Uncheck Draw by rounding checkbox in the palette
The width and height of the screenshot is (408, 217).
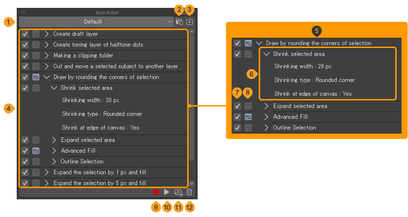click(25, 77)
